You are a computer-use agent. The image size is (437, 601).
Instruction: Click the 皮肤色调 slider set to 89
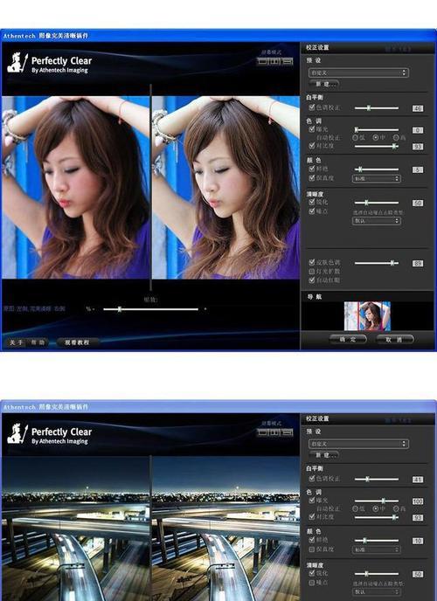[x=377, y=263]
